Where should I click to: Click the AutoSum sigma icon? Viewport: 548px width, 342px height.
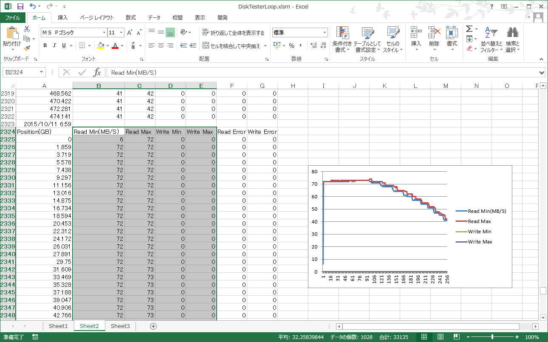[469, 29]
